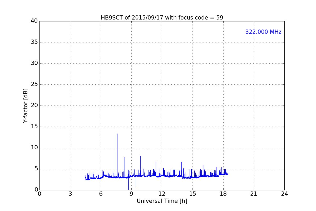Click the x-axis tick label 12
Screen dimensions: 316x211
coord(162,194)
